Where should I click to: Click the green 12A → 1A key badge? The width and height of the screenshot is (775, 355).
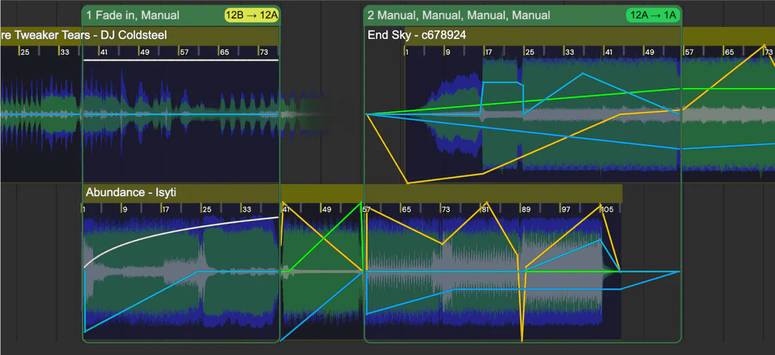click(653, 15)
